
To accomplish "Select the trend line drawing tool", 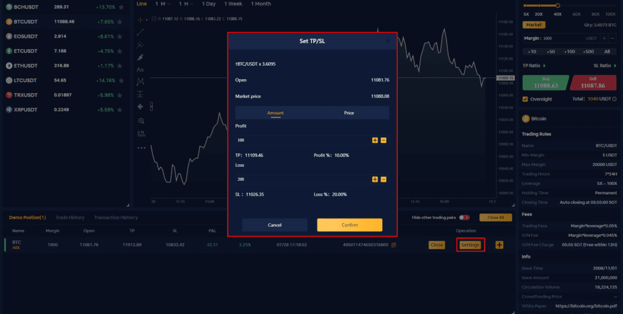I will pos(141,32).
